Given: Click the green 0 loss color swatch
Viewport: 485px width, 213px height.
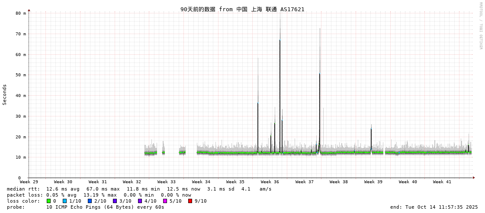Looking at the screenshot, I should [x=48, y=201].
